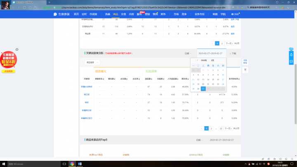Image resolution: width=297 pixels, height=167 pixels.
Task: Open third keyword link (row with 14.29%)
Action: point(87,102)
